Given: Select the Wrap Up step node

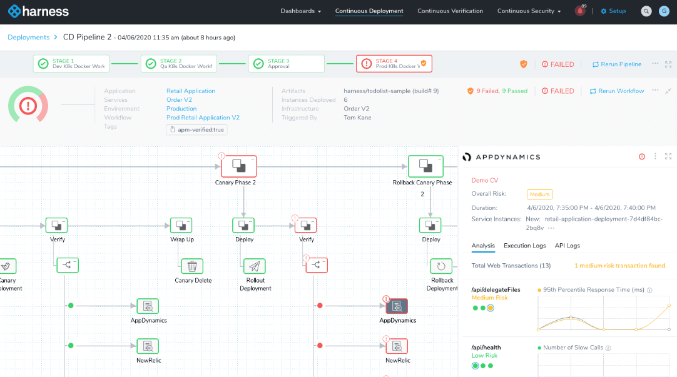Looking at the screenshot, I should pos(181,225).
